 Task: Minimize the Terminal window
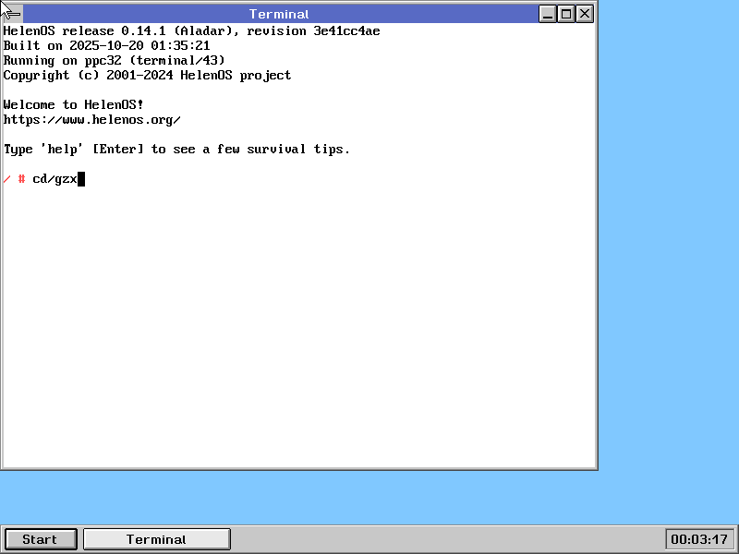[x=548, y=14]
